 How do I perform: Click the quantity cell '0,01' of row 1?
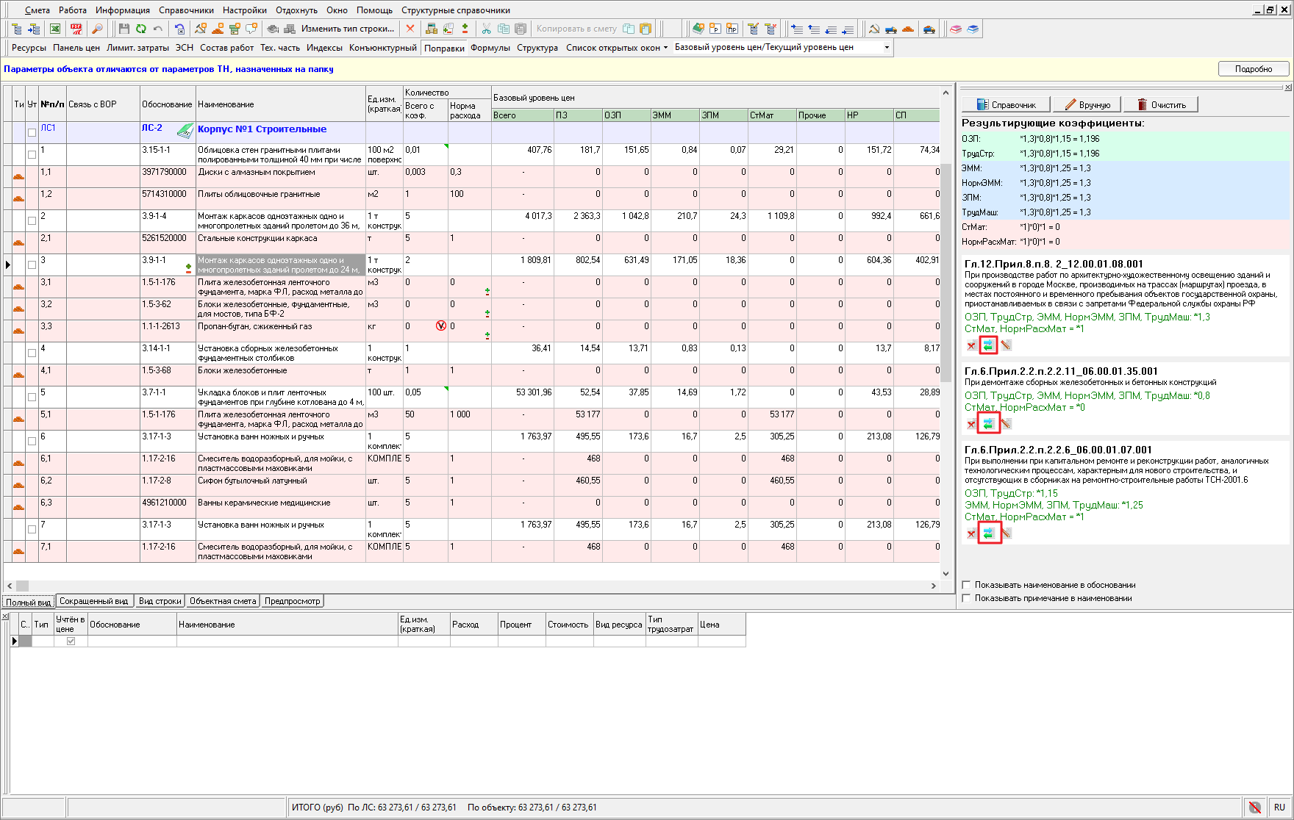tap(425, 154)
